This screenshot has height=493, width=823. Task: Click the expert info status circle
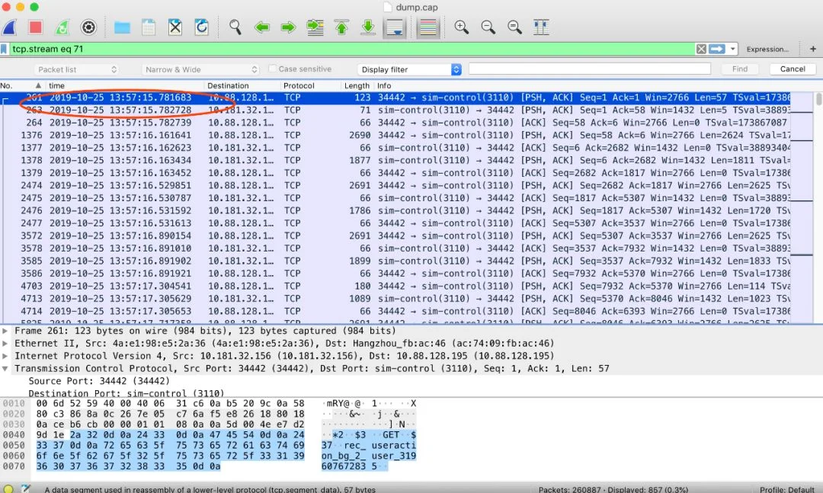pyautogui.click(x=8, y=488)
